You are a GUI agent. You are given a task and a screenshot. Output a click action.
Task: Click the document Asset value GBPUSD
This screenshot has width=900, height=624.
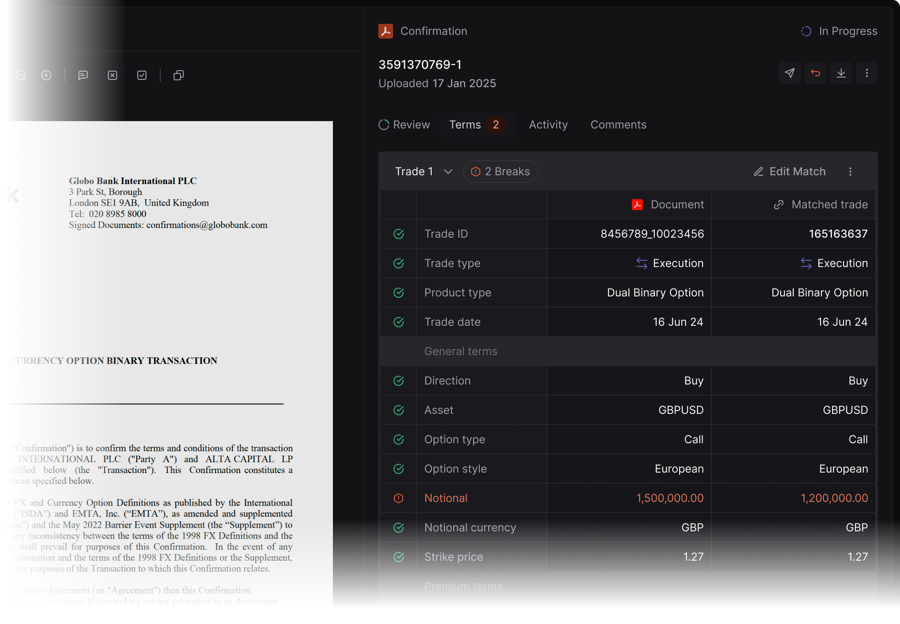[x=681, y=410]
